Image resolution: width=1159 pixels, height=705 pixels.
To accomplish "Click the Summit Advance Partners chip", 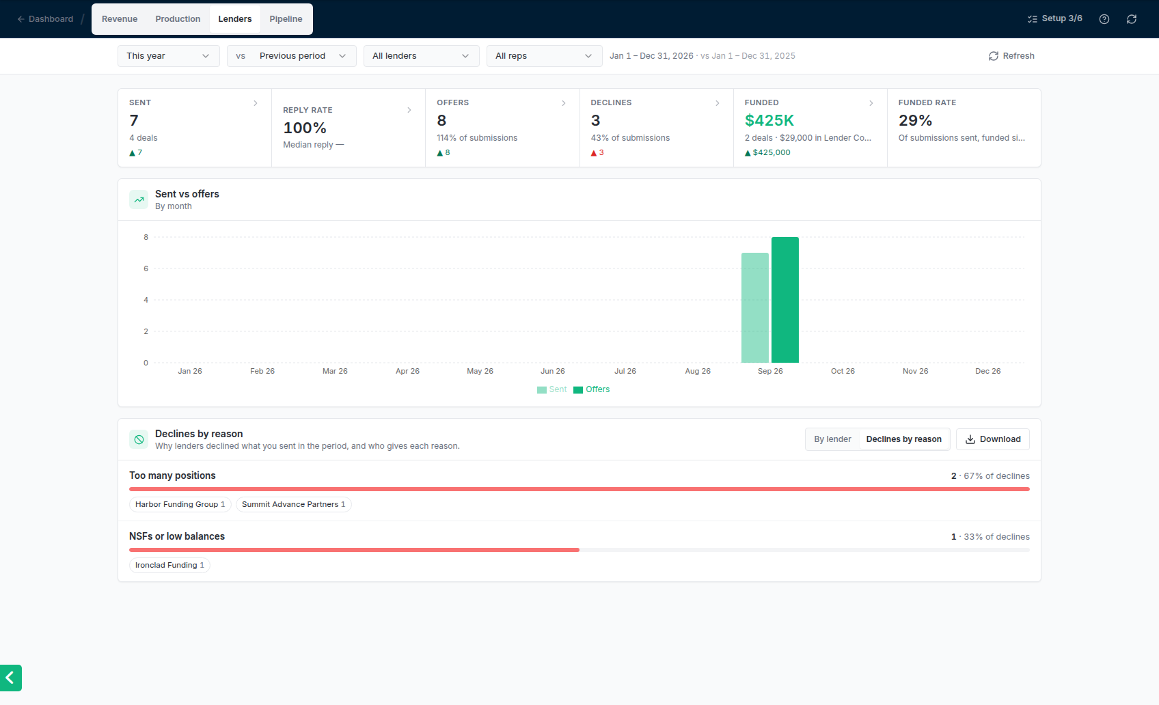I will [294, 504].
